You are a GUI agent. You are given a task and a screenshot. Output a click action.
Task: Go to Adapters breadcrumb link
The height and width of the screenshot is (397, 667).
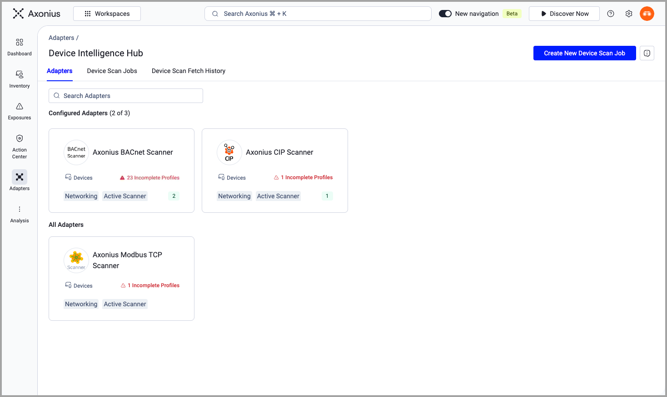[61, 38]
